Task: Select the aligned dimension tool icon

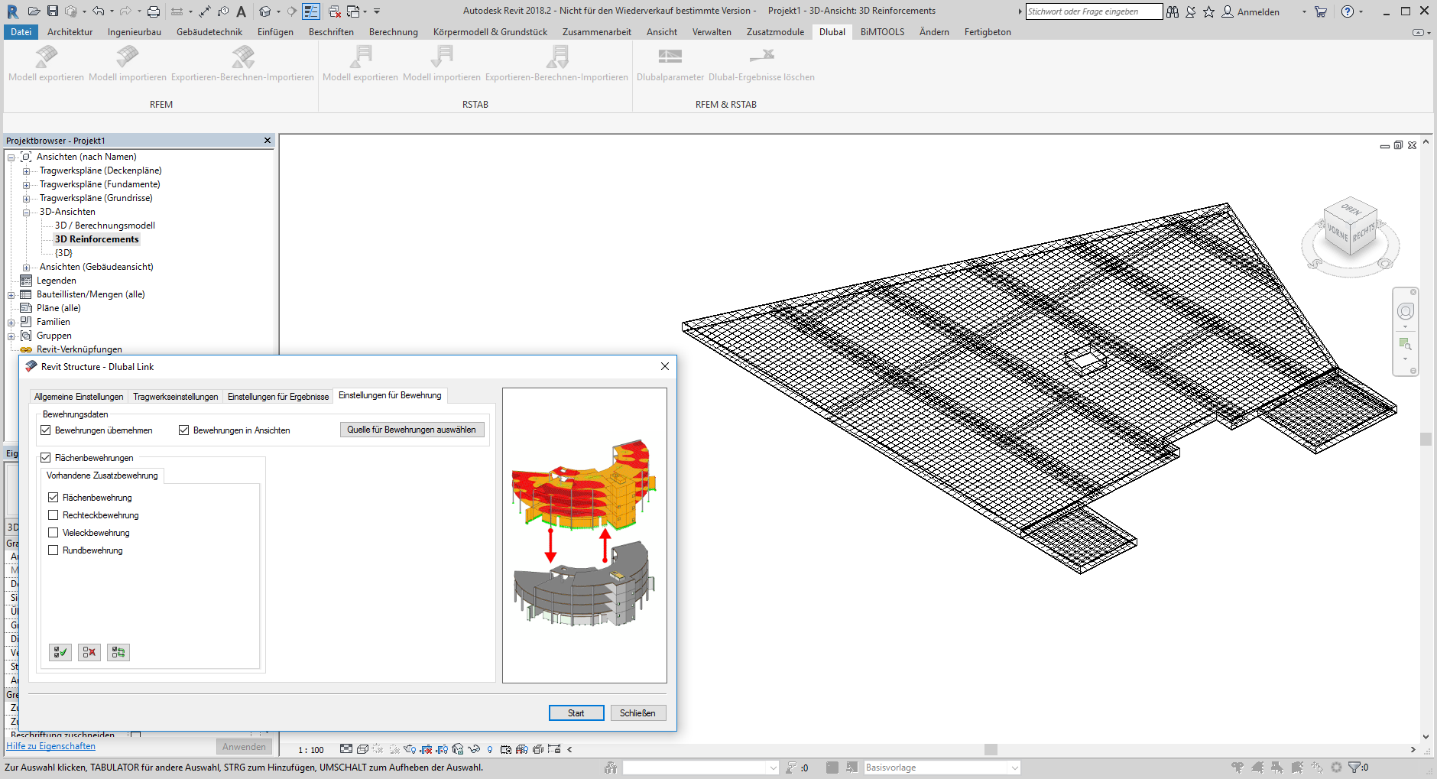Action: pyautogui.click(x=205, y=11)
